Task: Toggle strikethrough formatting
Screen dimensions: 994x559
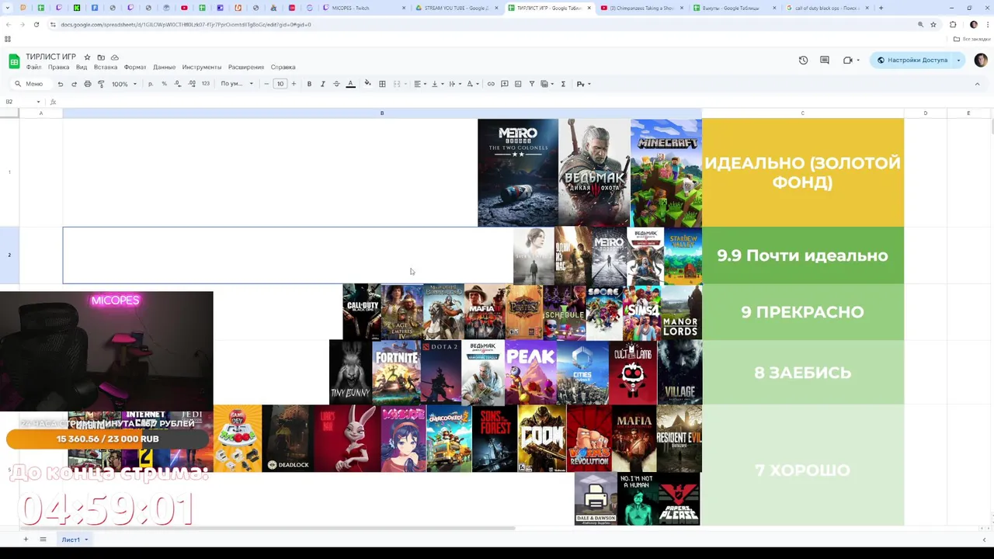Action: (336, 84)
